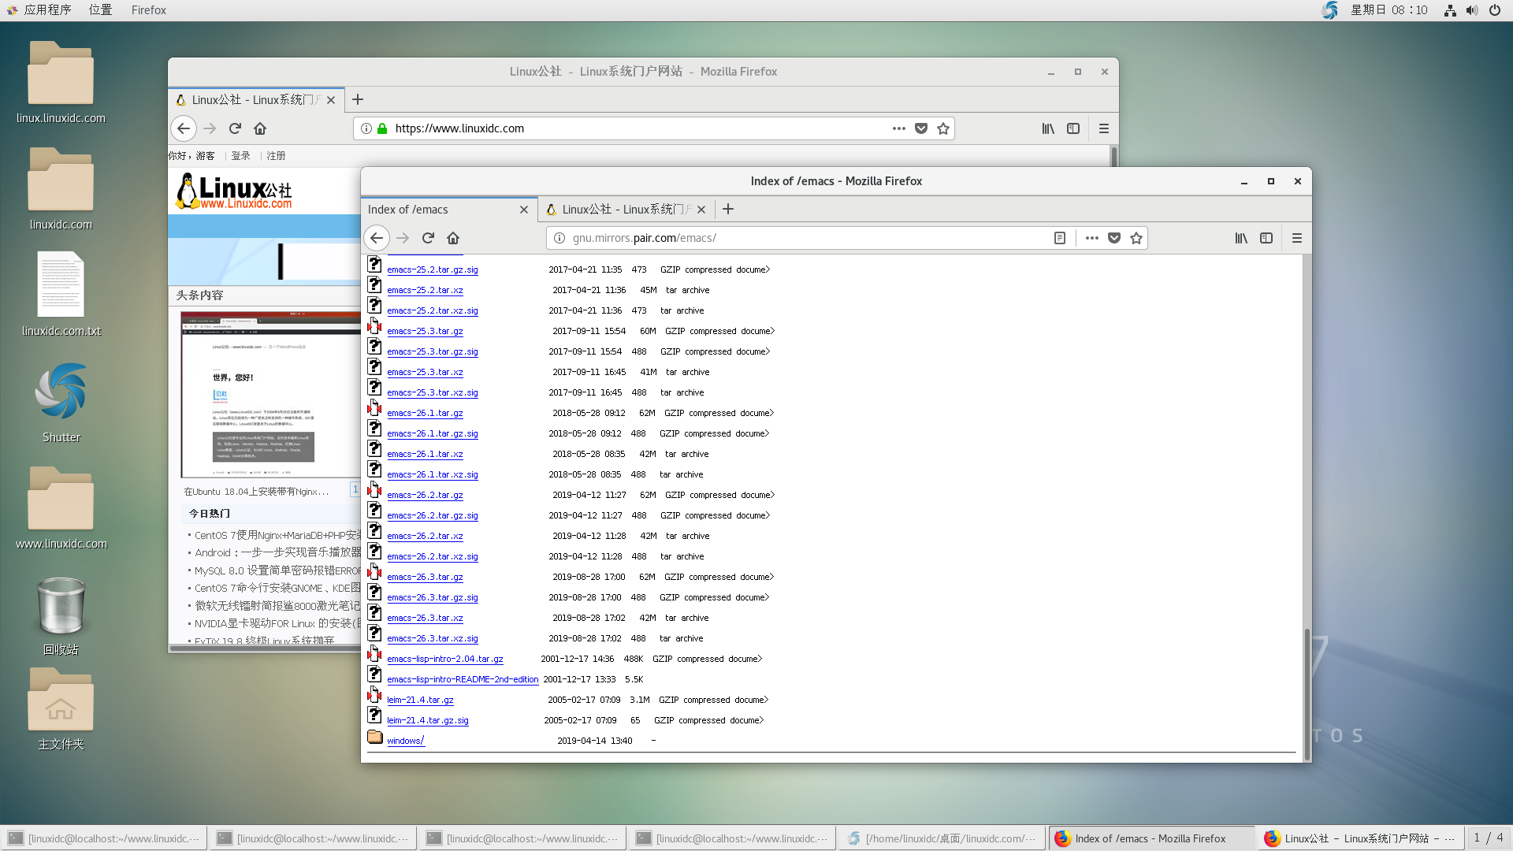Open hamburger menu in the emacs Firefox window
1513x851 pixels.
pos(1296,238)
